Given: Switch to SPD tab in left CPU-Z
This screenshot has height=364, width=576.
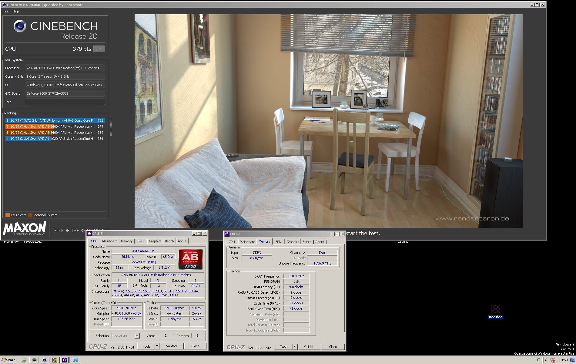Looking at the screenshot, I should pos(141,241).
